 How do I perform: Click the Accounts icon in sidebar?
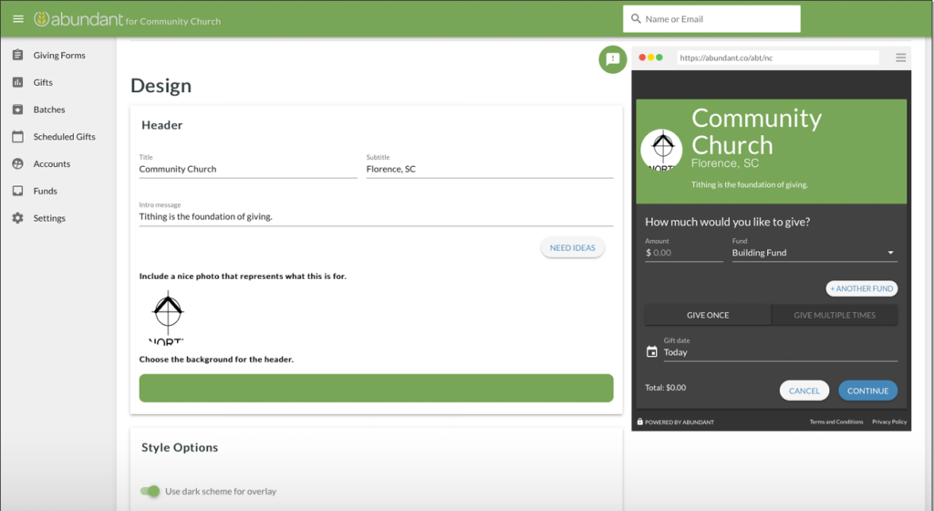click(17, 164)
